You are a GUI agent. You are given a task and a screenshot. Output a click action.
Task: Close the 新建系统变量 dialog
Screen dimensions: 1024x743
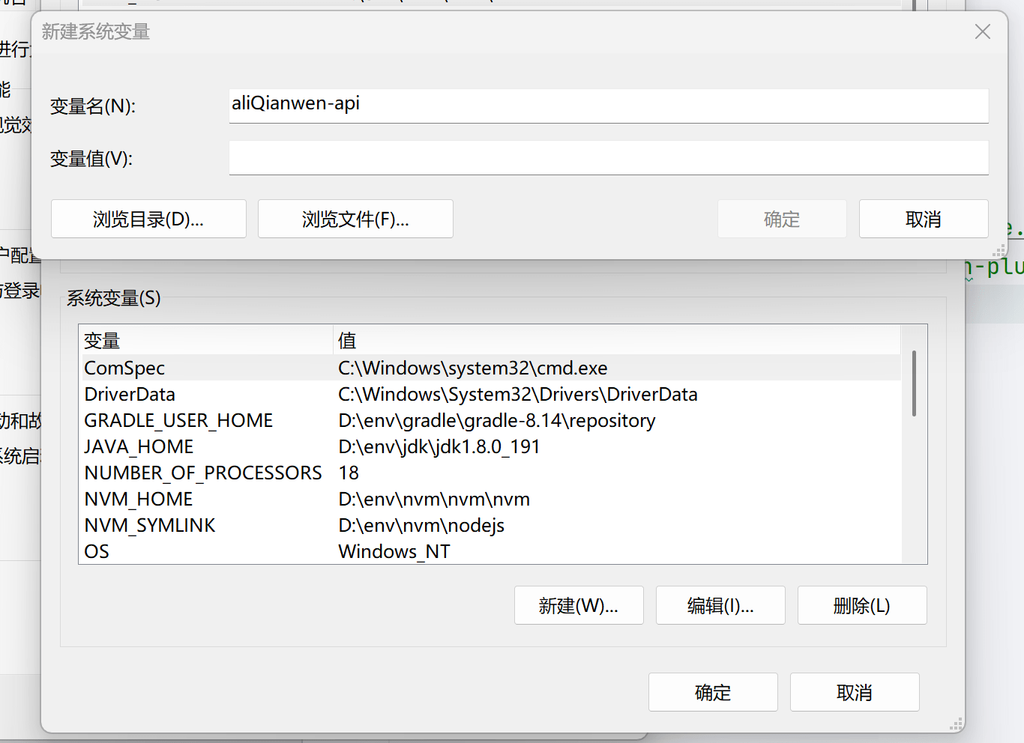pyautogui.click(x=982, y=31)
